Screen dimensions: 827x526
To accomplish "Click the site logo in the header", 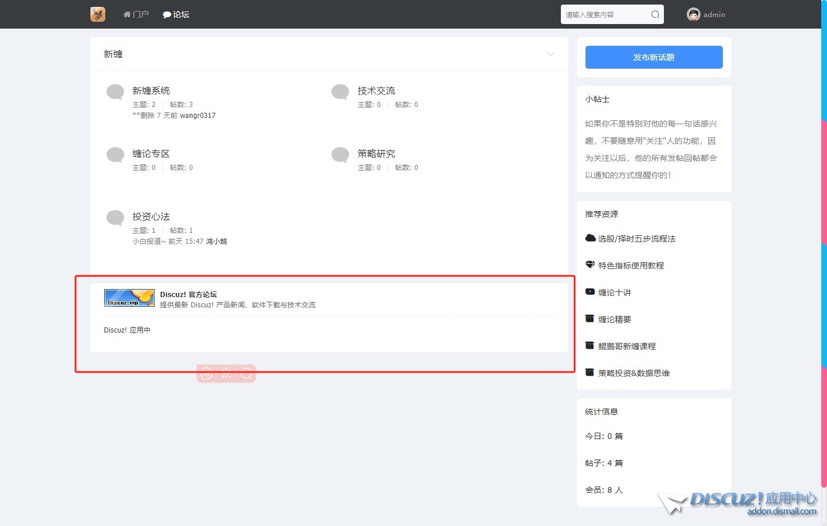I will click(98, 14).
